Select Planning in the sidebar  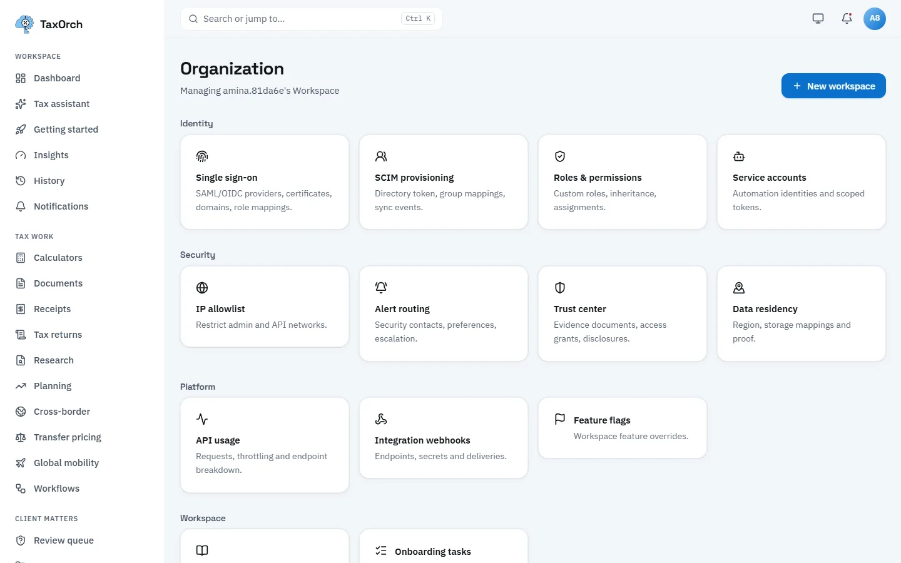click(82, 386)
